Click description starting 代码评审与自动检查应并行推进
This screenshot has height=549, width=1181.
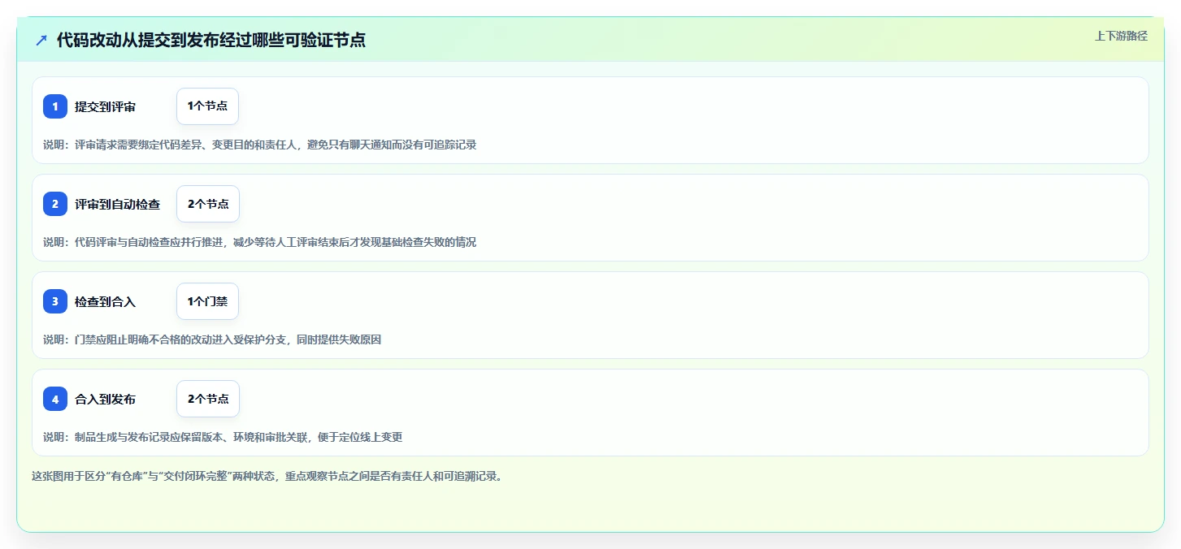259,242
